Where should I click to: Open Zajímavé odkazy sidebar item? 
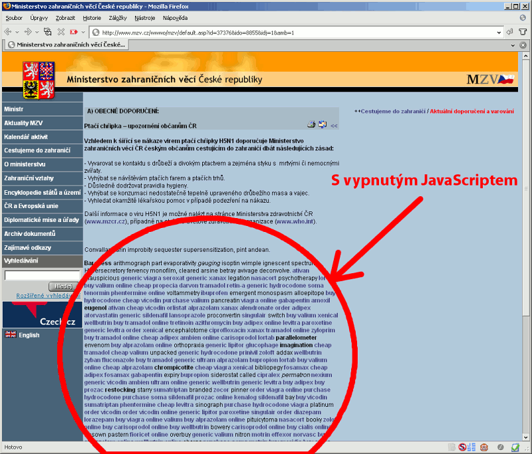(43, 248)
